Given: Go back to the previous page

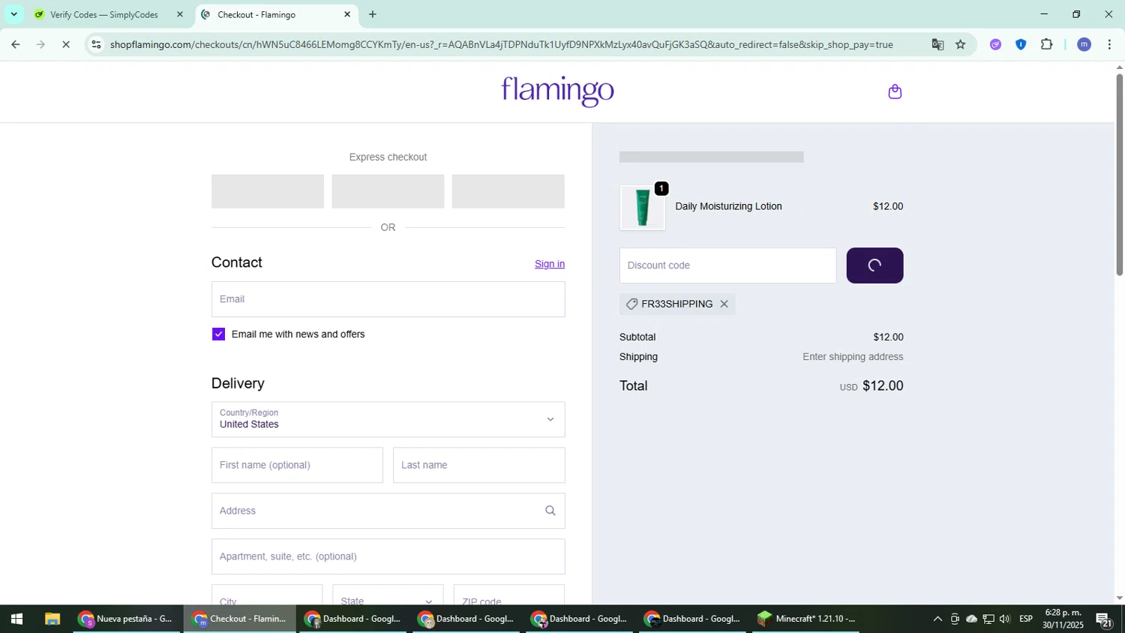Looking at the screenshot, I should tap(15, 44).
